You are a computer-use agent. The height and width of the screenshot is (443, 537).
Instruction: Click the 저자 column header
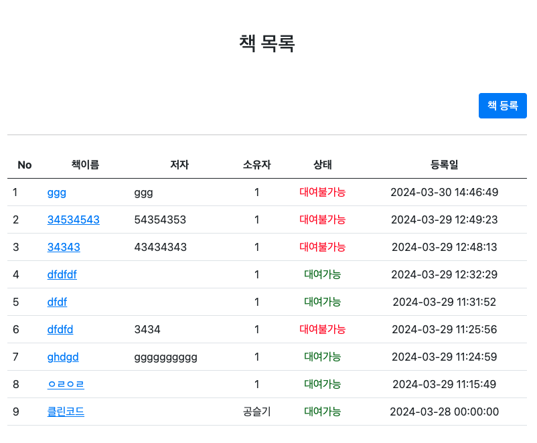tap(179, 165)
